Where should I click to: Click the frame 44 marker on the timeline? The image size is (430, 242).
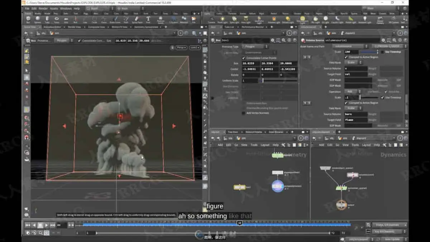point(239,223)
